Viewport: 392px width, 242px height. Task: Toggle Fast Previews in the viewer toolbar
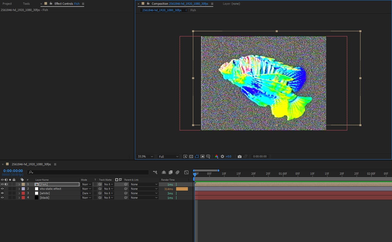tap(185, 156)
